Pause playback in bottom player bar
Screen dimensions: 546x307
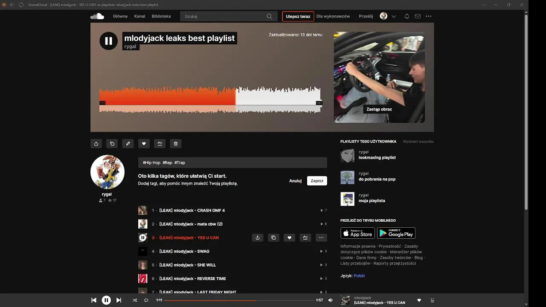pos(106,300)
